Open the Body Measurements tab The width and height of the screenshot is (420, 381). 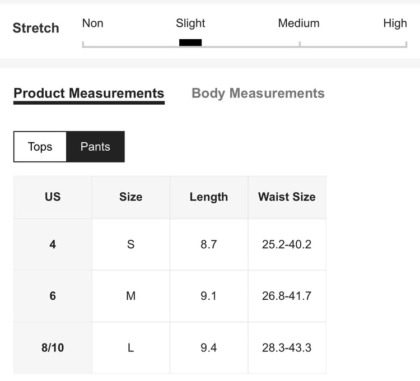pyautogui.click(x=258, y=94)
